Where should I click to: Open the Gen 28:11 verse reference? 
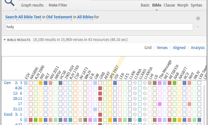[17, 99]
